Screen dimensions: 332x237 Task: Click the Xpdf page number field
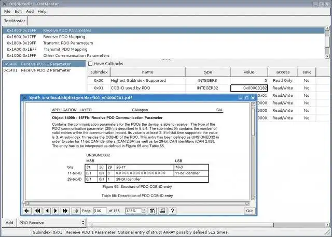click(x=100, y=211)
